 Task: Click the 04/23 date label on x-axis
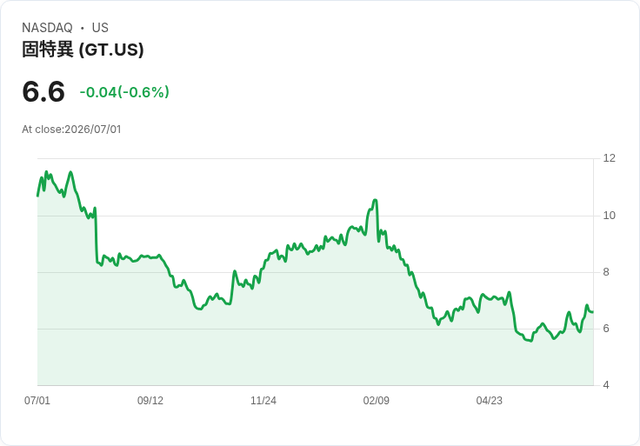489,401
